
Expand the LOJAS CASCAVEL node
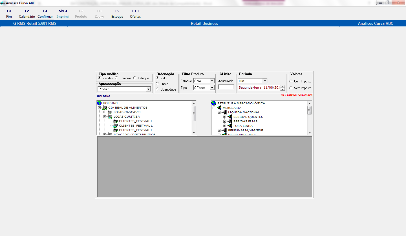(105, 112)
